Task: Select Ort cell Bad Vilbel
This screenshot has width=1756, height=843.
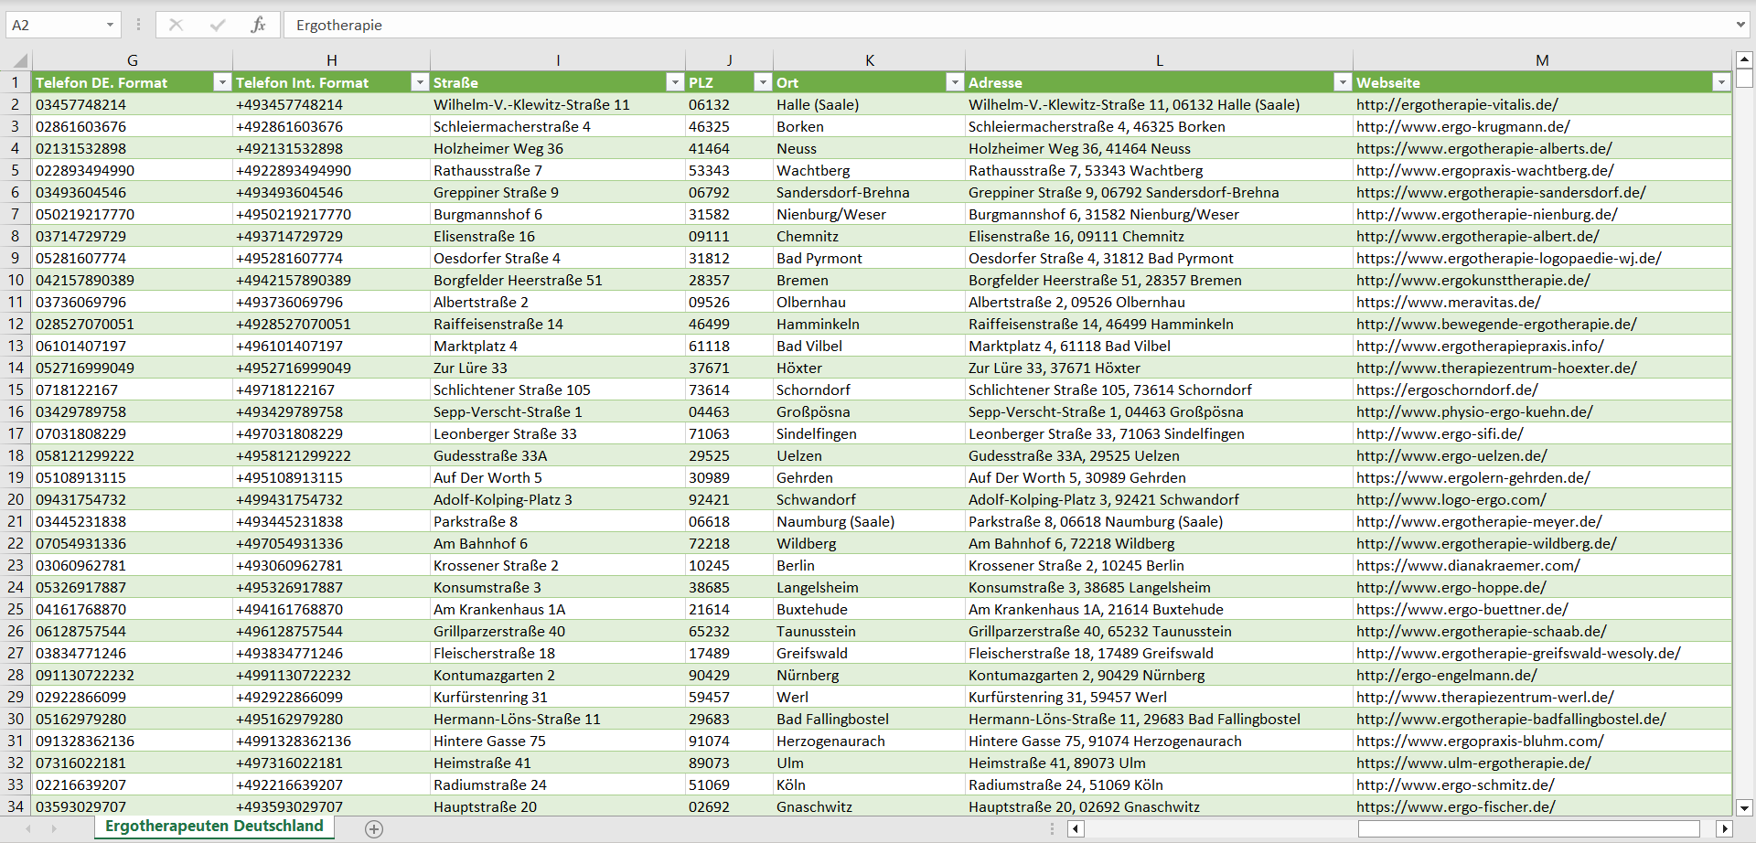Action: pyautogui.click(x=870, y=346)
